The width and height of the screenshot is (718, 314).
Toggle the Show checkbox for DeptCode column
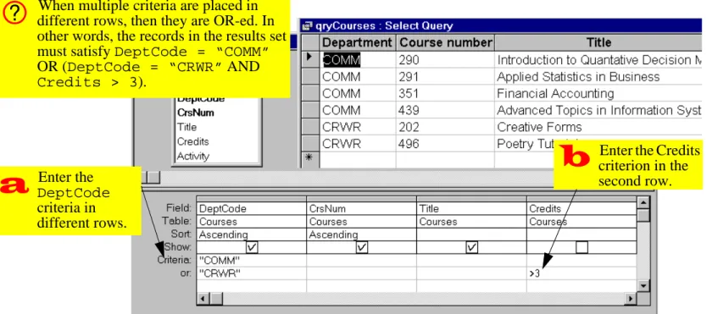(x=252, y=247)
